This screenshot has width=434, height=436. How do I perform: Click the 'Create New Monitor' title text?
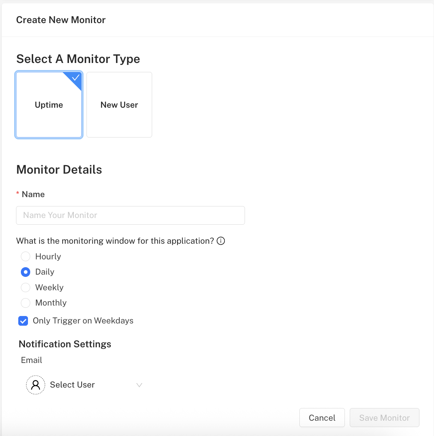[61, 20]
